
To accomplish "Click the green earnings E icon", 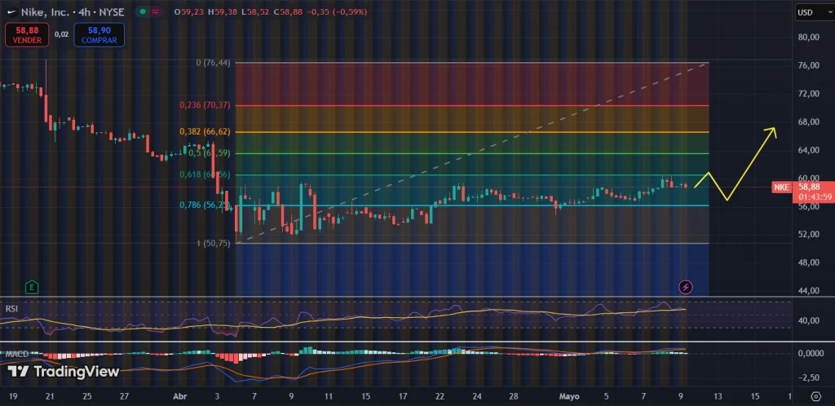I will (32, 287).
